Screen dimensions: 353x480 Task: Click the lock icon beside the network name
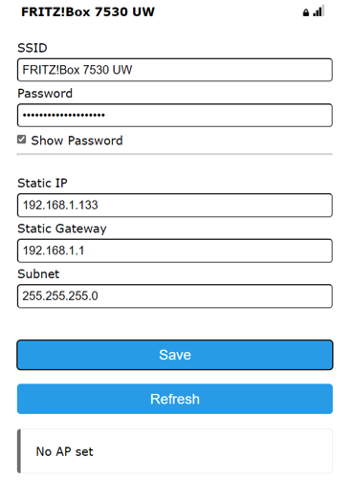305,12
